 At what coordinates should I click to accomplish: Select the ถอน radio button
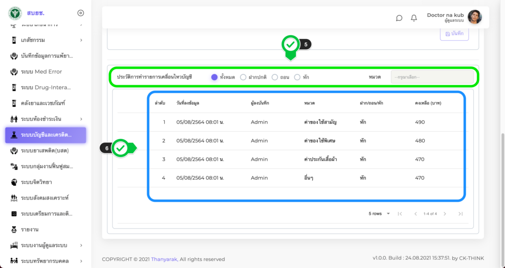tap(275, 77)
